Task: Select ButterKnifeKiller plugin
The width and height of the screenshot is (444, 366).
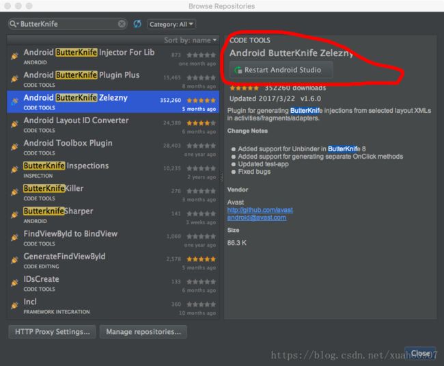Action: pos(113,192)
